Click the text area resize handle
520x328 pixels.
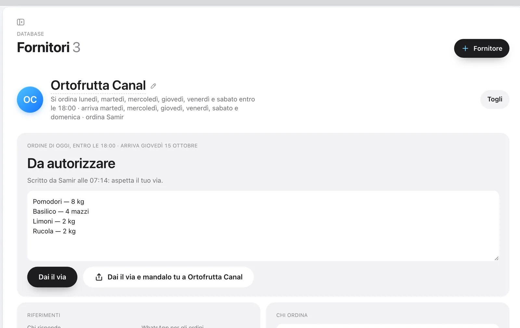pyautogui.click(x=497, y=258)
